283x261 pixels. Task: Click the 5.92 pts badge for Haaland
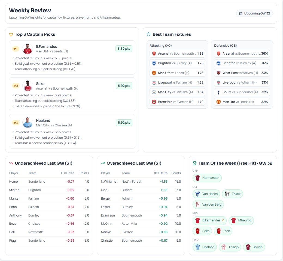click(x=124, y=123)
